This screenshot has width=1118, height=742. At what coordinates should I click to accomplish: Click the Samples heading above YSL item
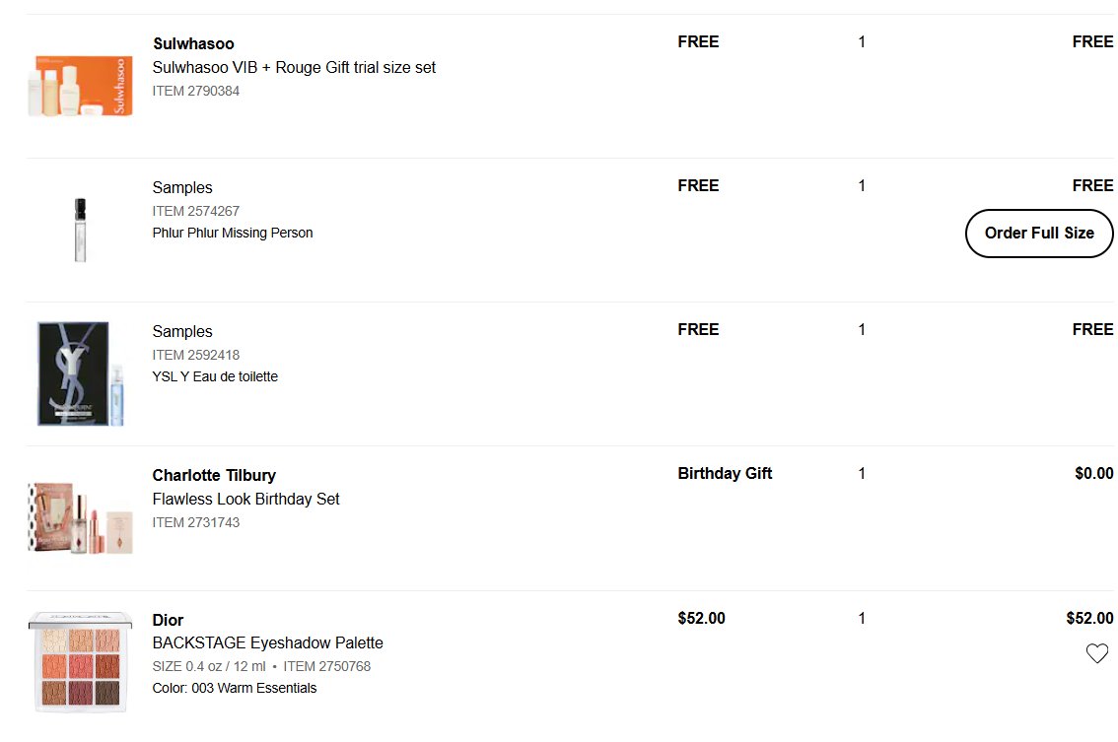pos(182,331)
